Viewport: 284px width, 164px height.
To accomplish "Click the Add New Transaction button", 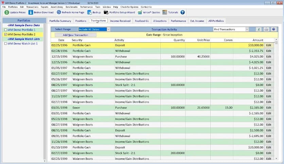I will coord(75,35).
